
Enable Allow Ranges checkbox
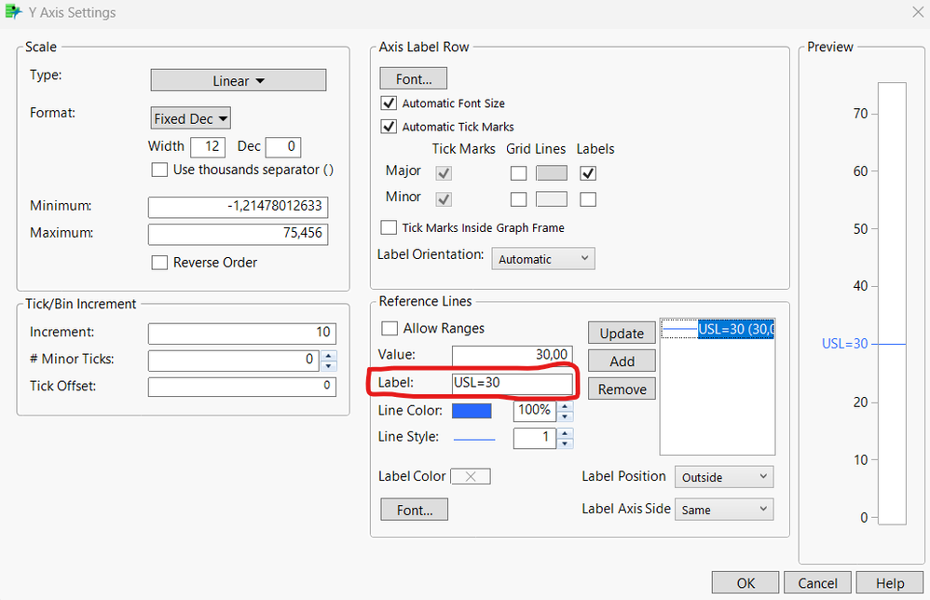click(x=390, y=329)
